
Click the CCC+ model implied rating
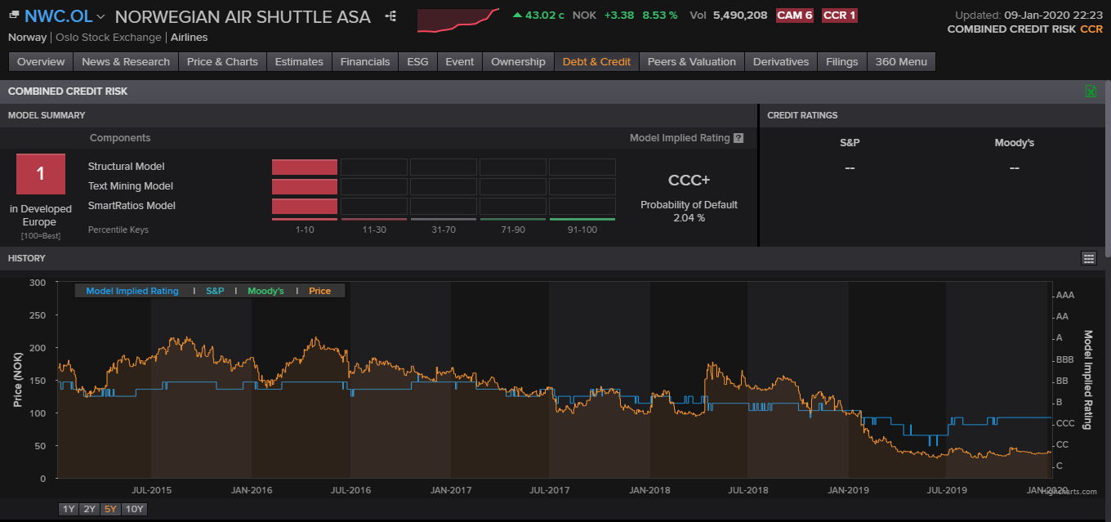point(689,181)
